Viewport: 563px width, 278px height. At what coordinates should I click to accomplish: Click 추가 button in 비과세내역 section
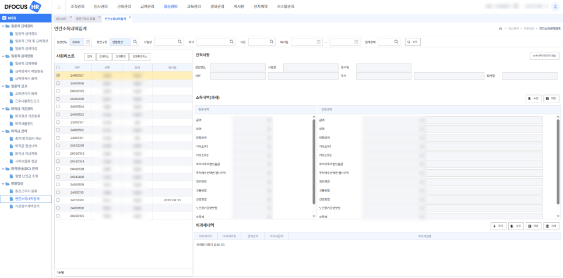498,226
